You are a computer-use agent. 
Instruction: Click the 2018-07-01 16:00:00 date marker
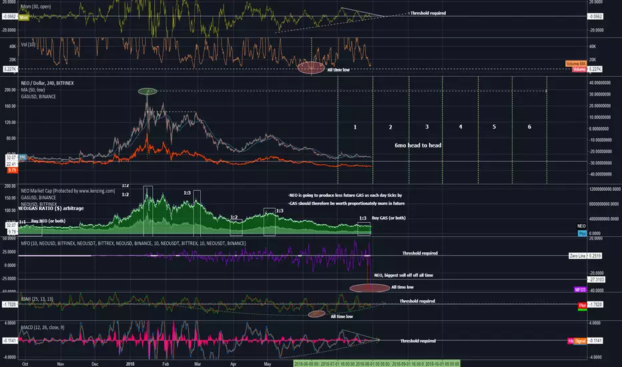pos(337,364)
